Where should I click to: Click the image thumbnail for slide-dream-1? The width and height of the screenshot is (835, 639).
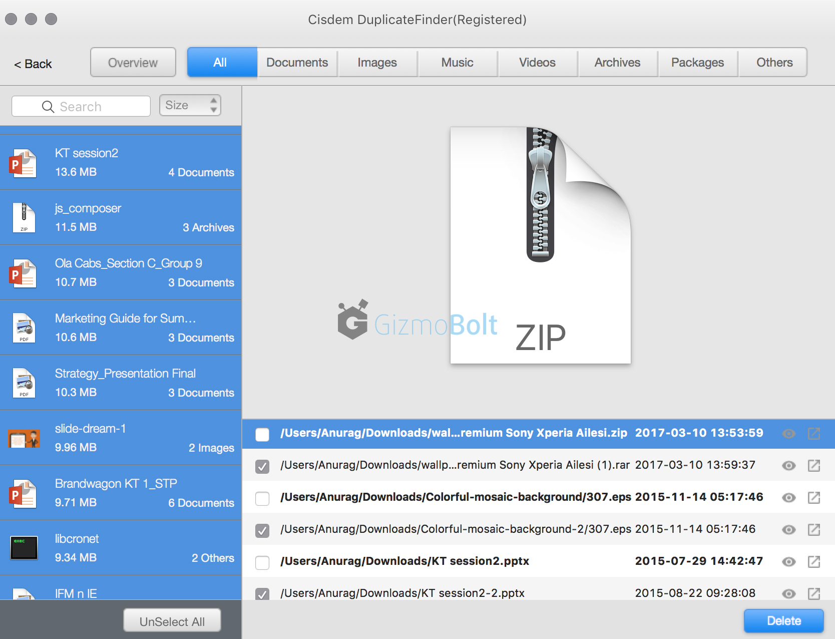pyautogui.click(x=24, y=439)
